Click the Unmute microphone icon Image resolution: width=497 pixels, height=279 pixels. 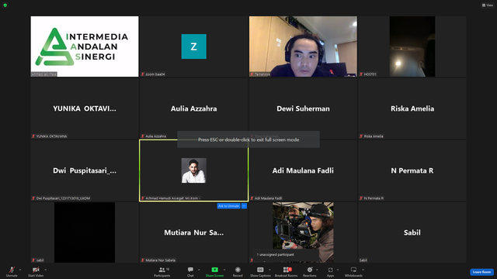point(12,270)
